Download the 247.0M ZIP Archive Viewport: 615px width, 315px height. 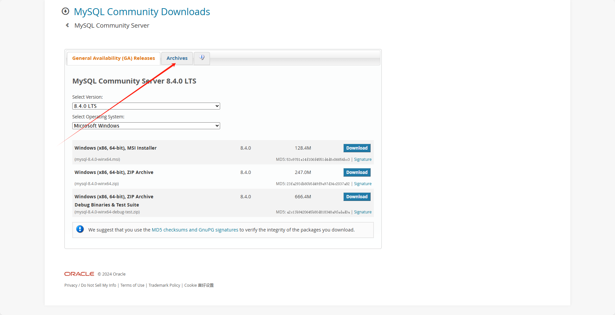[x=357, y=172]
